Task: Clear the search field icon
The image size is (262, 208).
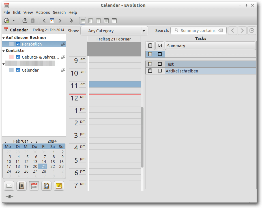Action: coord(221,30)
